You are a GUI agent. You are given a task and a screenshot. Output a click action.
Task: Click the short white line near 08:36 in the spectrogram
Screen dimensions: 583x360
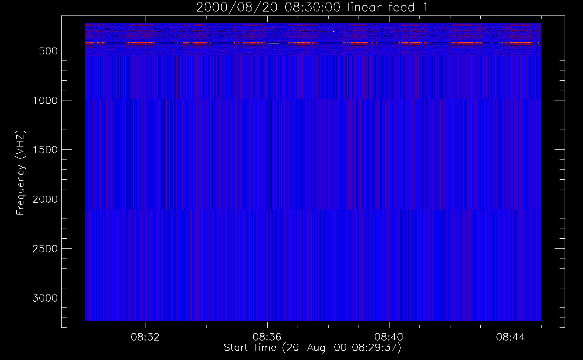(273, 44)
